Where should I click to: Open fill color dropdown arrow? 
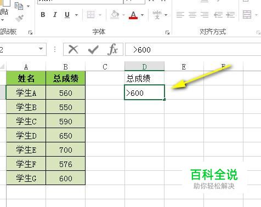pyautogui.click(x=123, y=15)
